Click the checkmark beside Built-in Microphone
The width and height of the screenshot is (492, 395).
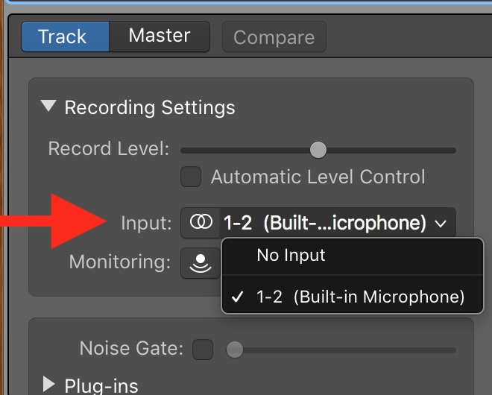(239, 297)
